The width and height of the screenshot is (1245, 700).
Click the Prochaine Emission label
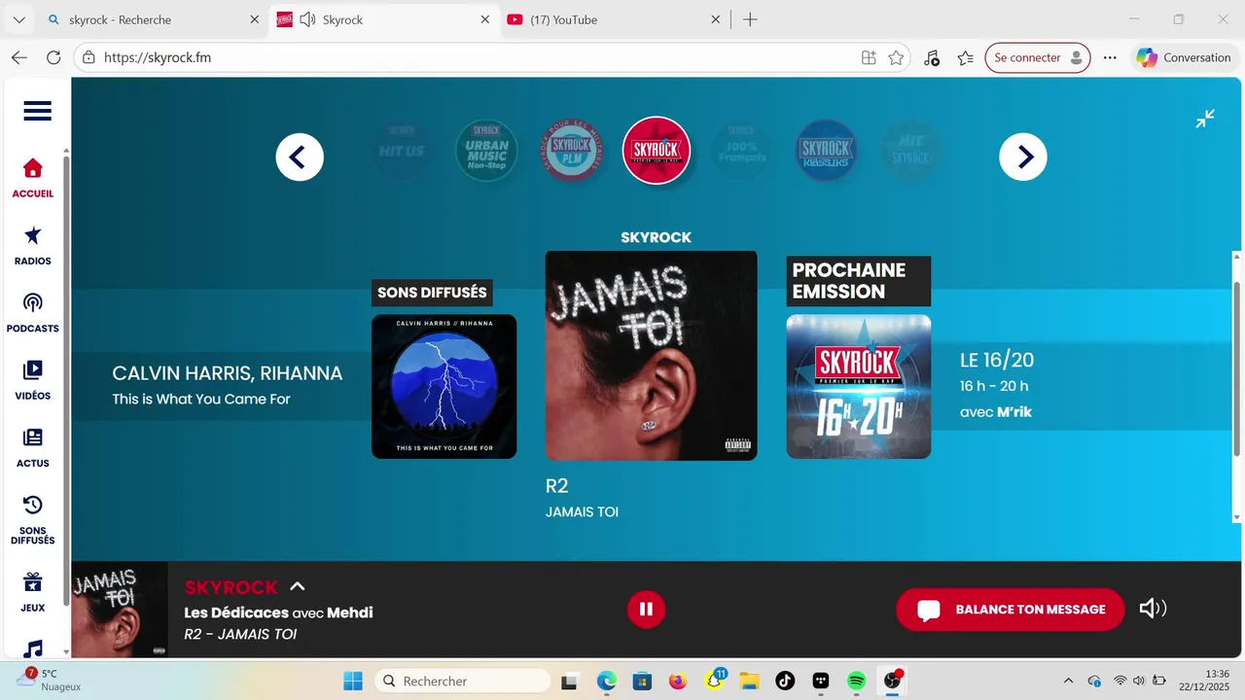(x=859, y=281)
